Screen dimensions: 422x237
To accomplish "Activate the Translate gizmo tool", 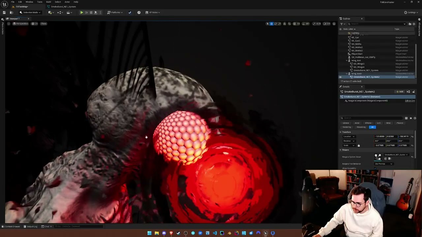I will [271, 24].
